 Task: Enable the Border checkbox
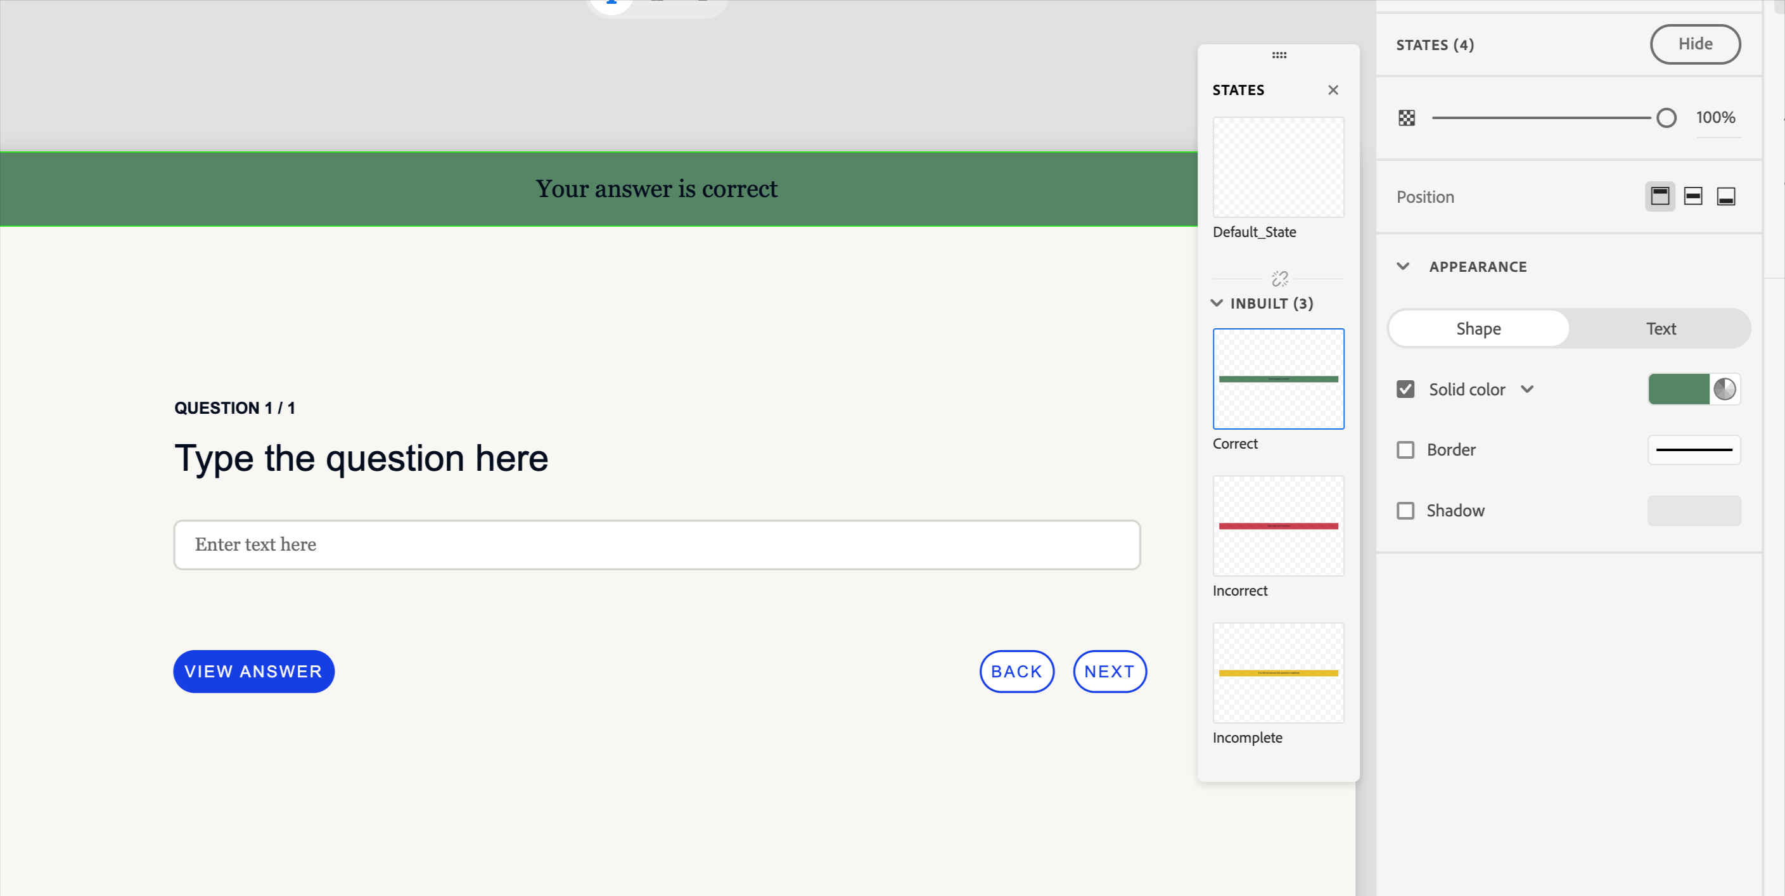(x=1405, y=451)
